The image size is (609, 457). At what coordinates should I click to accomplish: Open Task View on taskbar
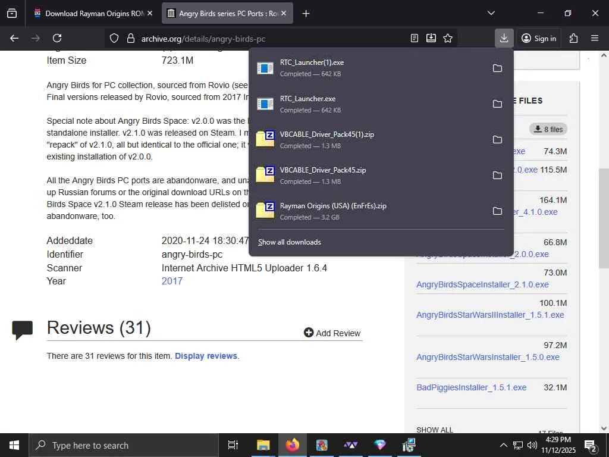233,445
